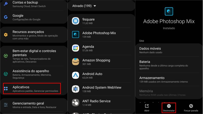Open Armazenamento details
Screen dimensions: 203x114
(x=169, y=80)
